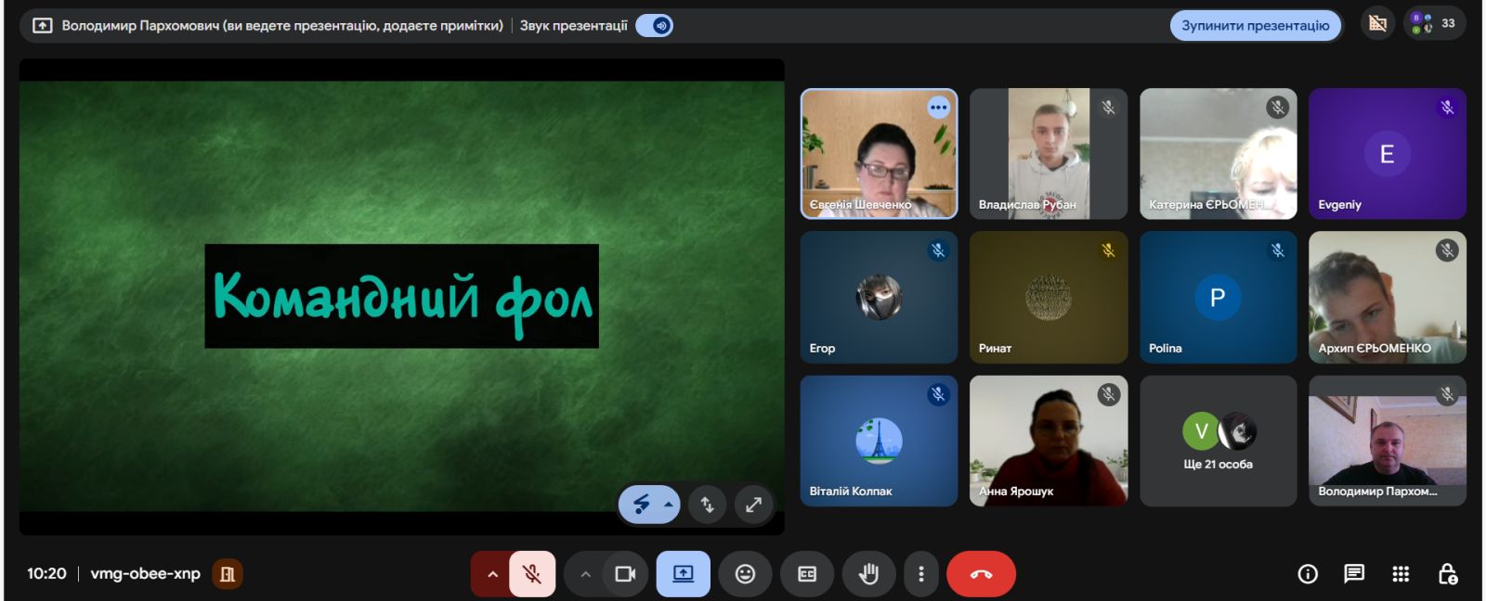Unmute the microphone
Viewport: 1486px width, 601px height.
tap(532, 574)
